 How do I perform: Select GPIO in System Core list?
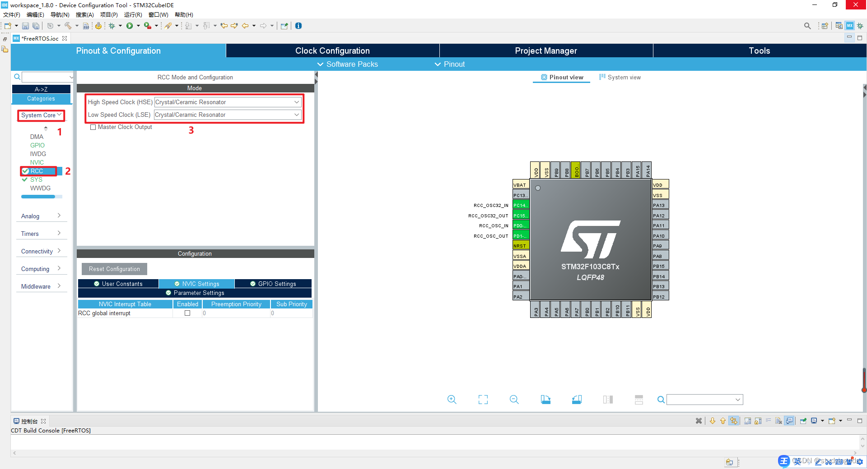pos(37,145)
